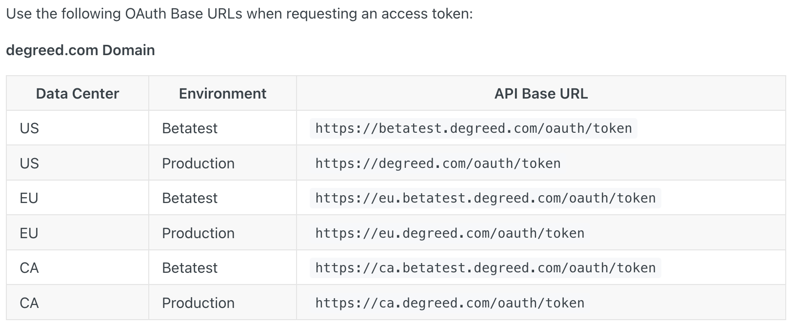Click the degreed.com Domain heading
This screenshot has width=795, height=326.
click(80, 50)
